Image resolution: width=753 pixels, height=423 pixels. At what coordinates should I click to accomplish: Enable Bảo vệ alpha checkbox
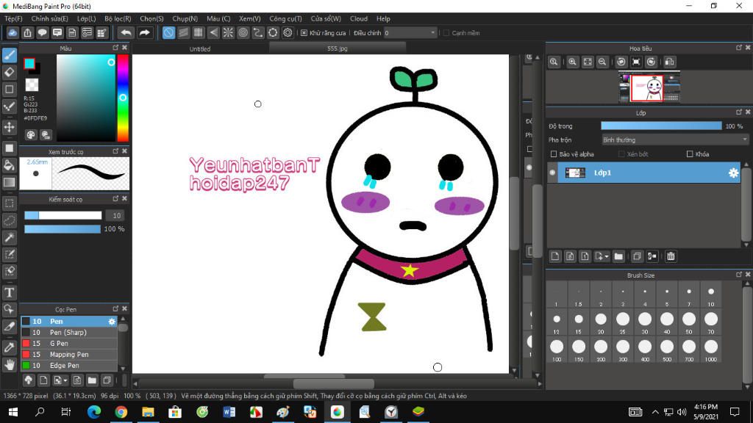[554, 154]
